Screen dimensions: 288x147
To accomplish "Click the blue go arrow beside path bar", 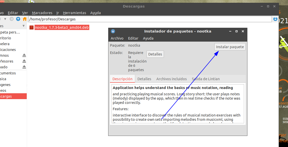I will coord(275,19).
